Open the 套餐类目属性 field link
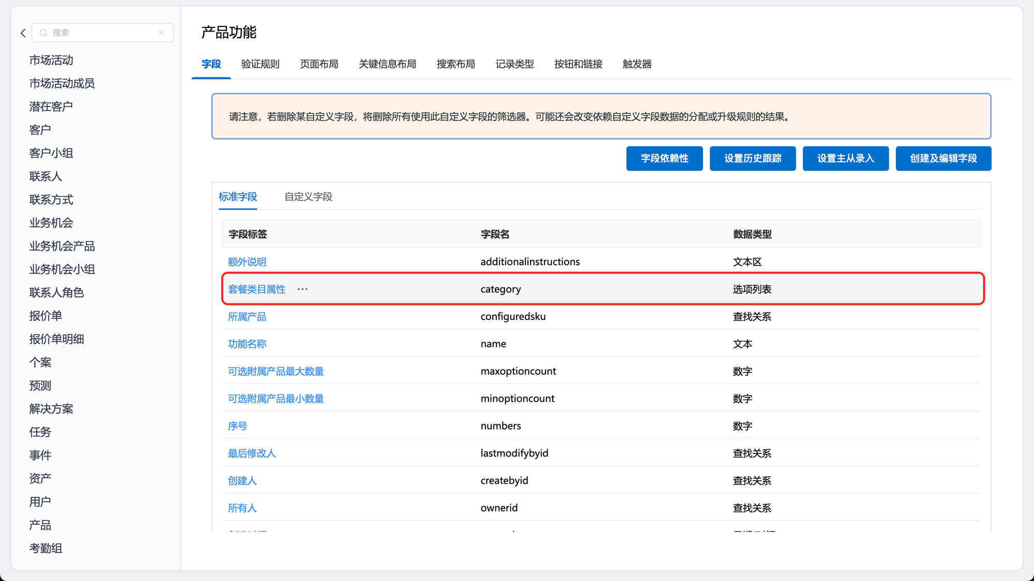 click(x=257, y=289)
